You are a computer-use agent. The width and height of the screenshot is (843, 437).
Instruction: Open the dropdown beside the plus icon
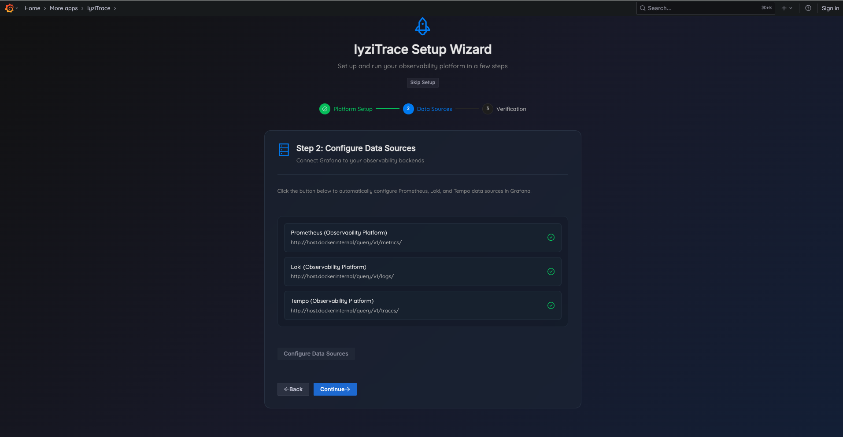point(791,8)
